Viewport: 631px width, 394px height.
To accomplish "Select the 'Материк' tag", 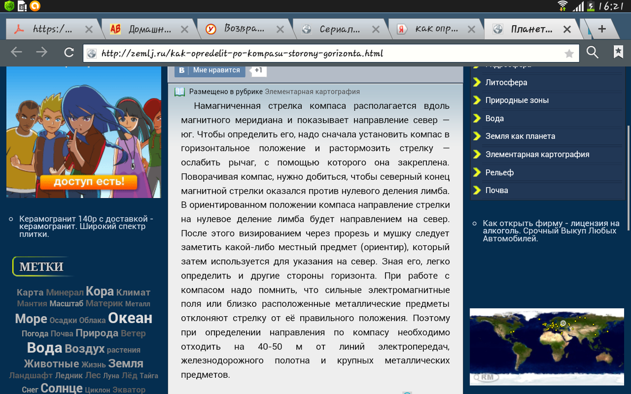I will click(x=104, y=303).
